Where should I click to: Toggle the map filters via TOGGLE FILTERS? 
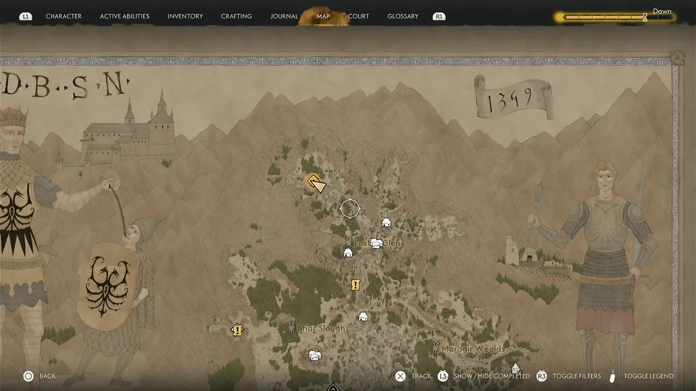tap(577, 376)
